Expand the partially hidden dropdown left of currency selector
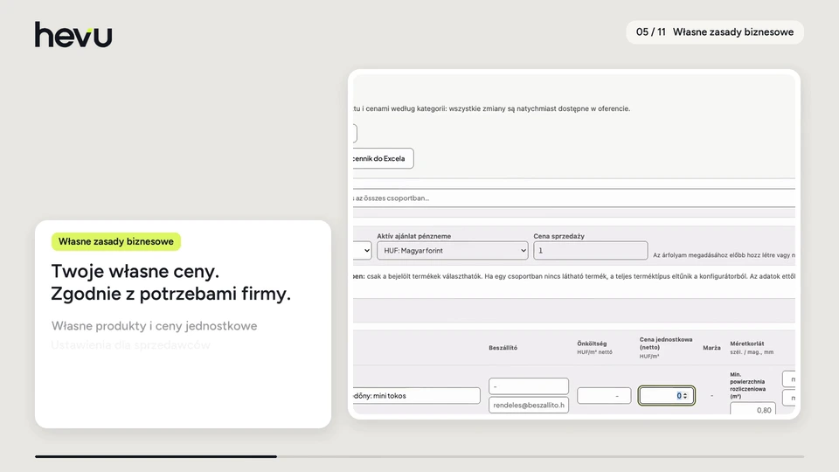This screenshot has height=472, width=839. pyautogui.click(x=362, y=251)
